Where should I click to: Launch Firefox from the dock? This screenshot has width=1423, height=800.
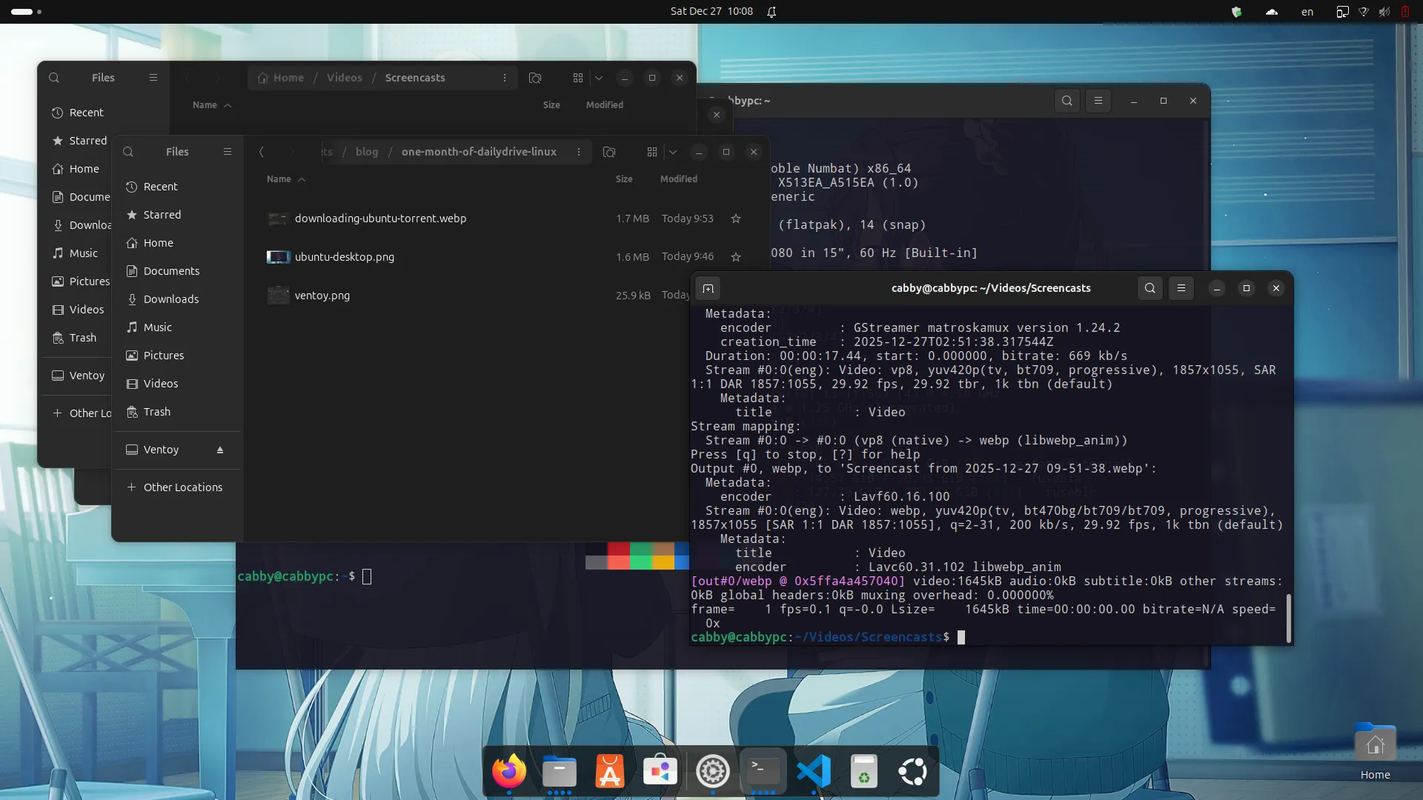tap(508, 771)
